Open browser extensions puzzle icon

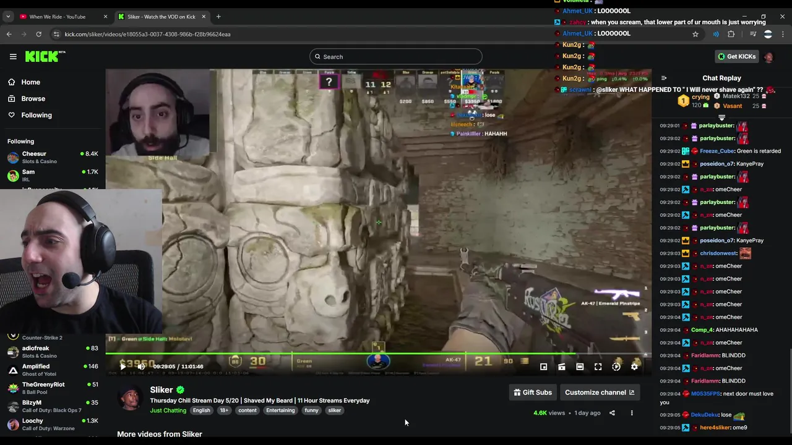[731, 34]
